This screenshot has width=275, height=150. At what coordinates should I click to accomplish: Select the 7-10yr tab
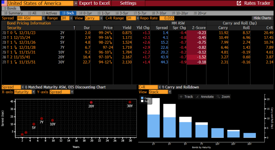coord(160,13)
